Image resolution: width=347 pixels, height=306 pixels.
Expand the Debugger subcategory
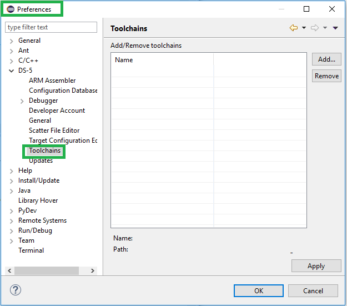click(x=22, y=101)
